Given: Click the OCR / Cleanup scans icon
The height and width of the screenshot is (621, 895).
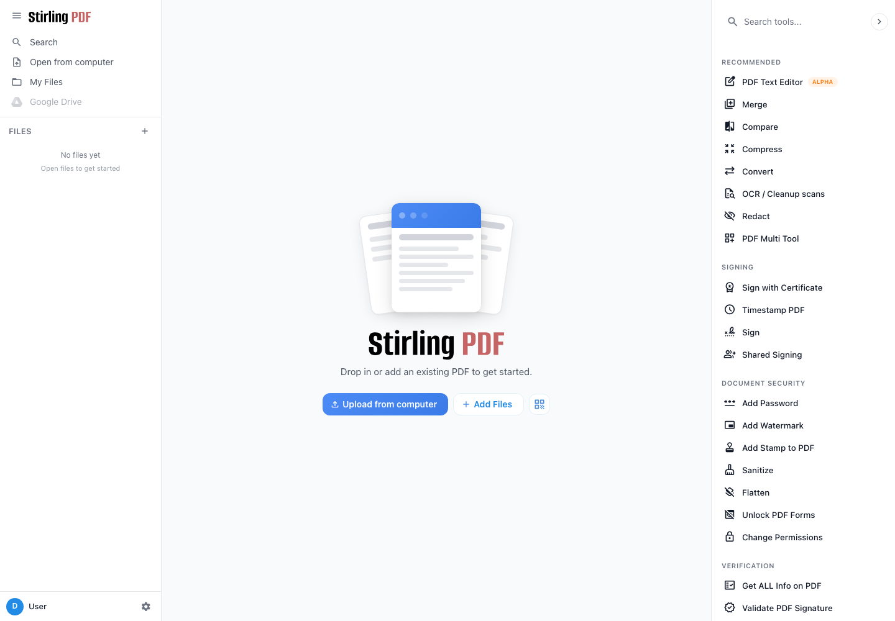Looking at the screenshot, I should coord(730,193).
